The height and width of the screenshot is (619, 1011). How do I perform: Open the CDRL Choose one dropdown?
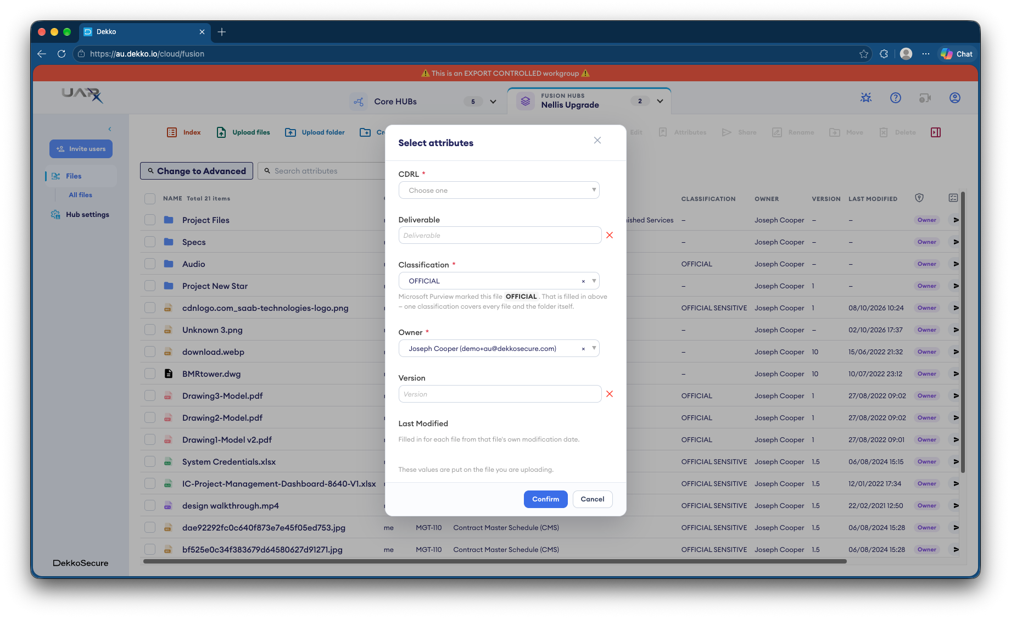499,190
